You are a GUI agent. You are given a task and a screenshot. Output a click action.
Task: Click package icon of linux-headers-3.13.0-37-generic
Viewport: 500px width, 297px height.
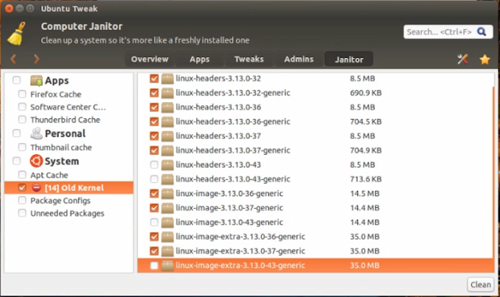click(167, 150)
